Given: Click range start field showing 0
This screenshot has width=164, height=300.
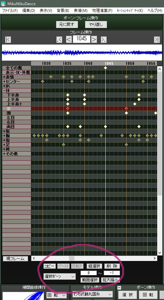Looking at the screenshot, I should tap(88, 273).
